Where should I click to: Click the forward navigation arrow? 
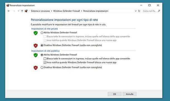click(14, 11)
